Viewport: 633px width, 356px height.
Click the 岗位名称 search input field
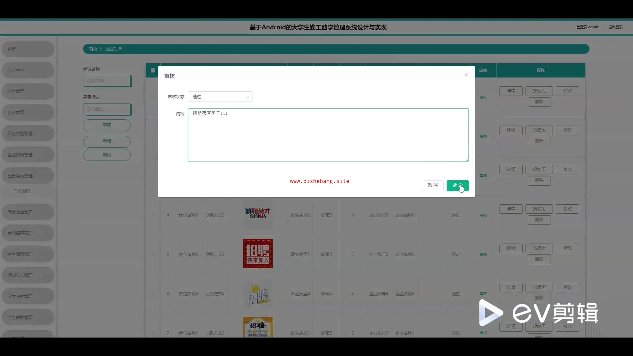[107, 81]
